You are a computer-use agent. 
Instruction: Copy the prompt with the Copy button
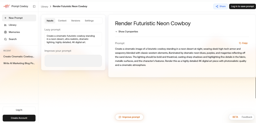point(243,43)
